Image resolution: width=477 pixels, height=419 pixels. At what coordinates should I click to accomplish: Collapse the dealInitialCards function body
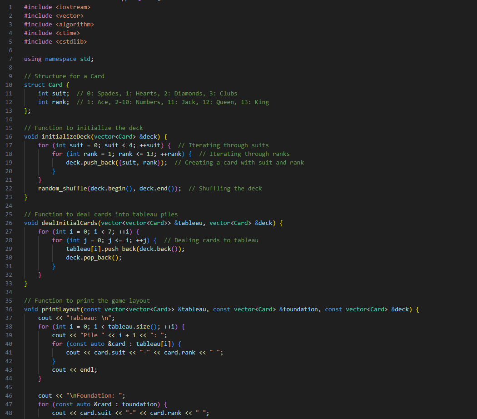[x=17, y=223]
